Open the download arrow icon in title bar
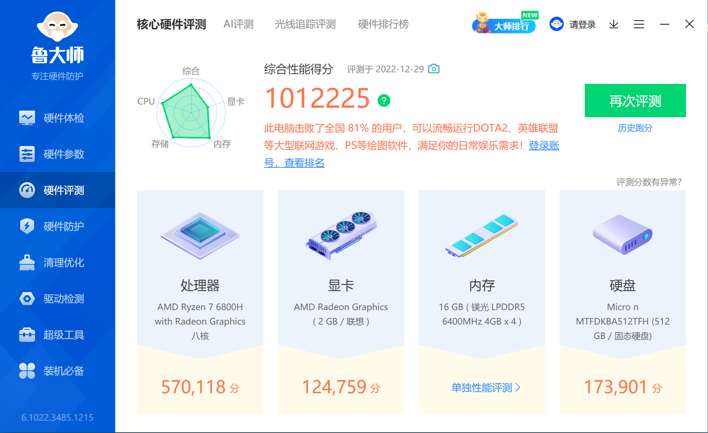 click(614, 24)
